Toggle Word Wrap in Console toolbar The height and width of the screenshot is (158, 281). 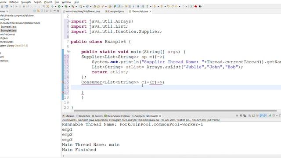click(257, 115)
